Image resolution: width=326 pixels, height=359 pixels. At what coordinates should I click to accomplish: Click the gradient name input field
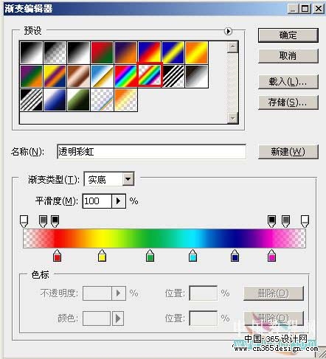(x=151, y=152)
